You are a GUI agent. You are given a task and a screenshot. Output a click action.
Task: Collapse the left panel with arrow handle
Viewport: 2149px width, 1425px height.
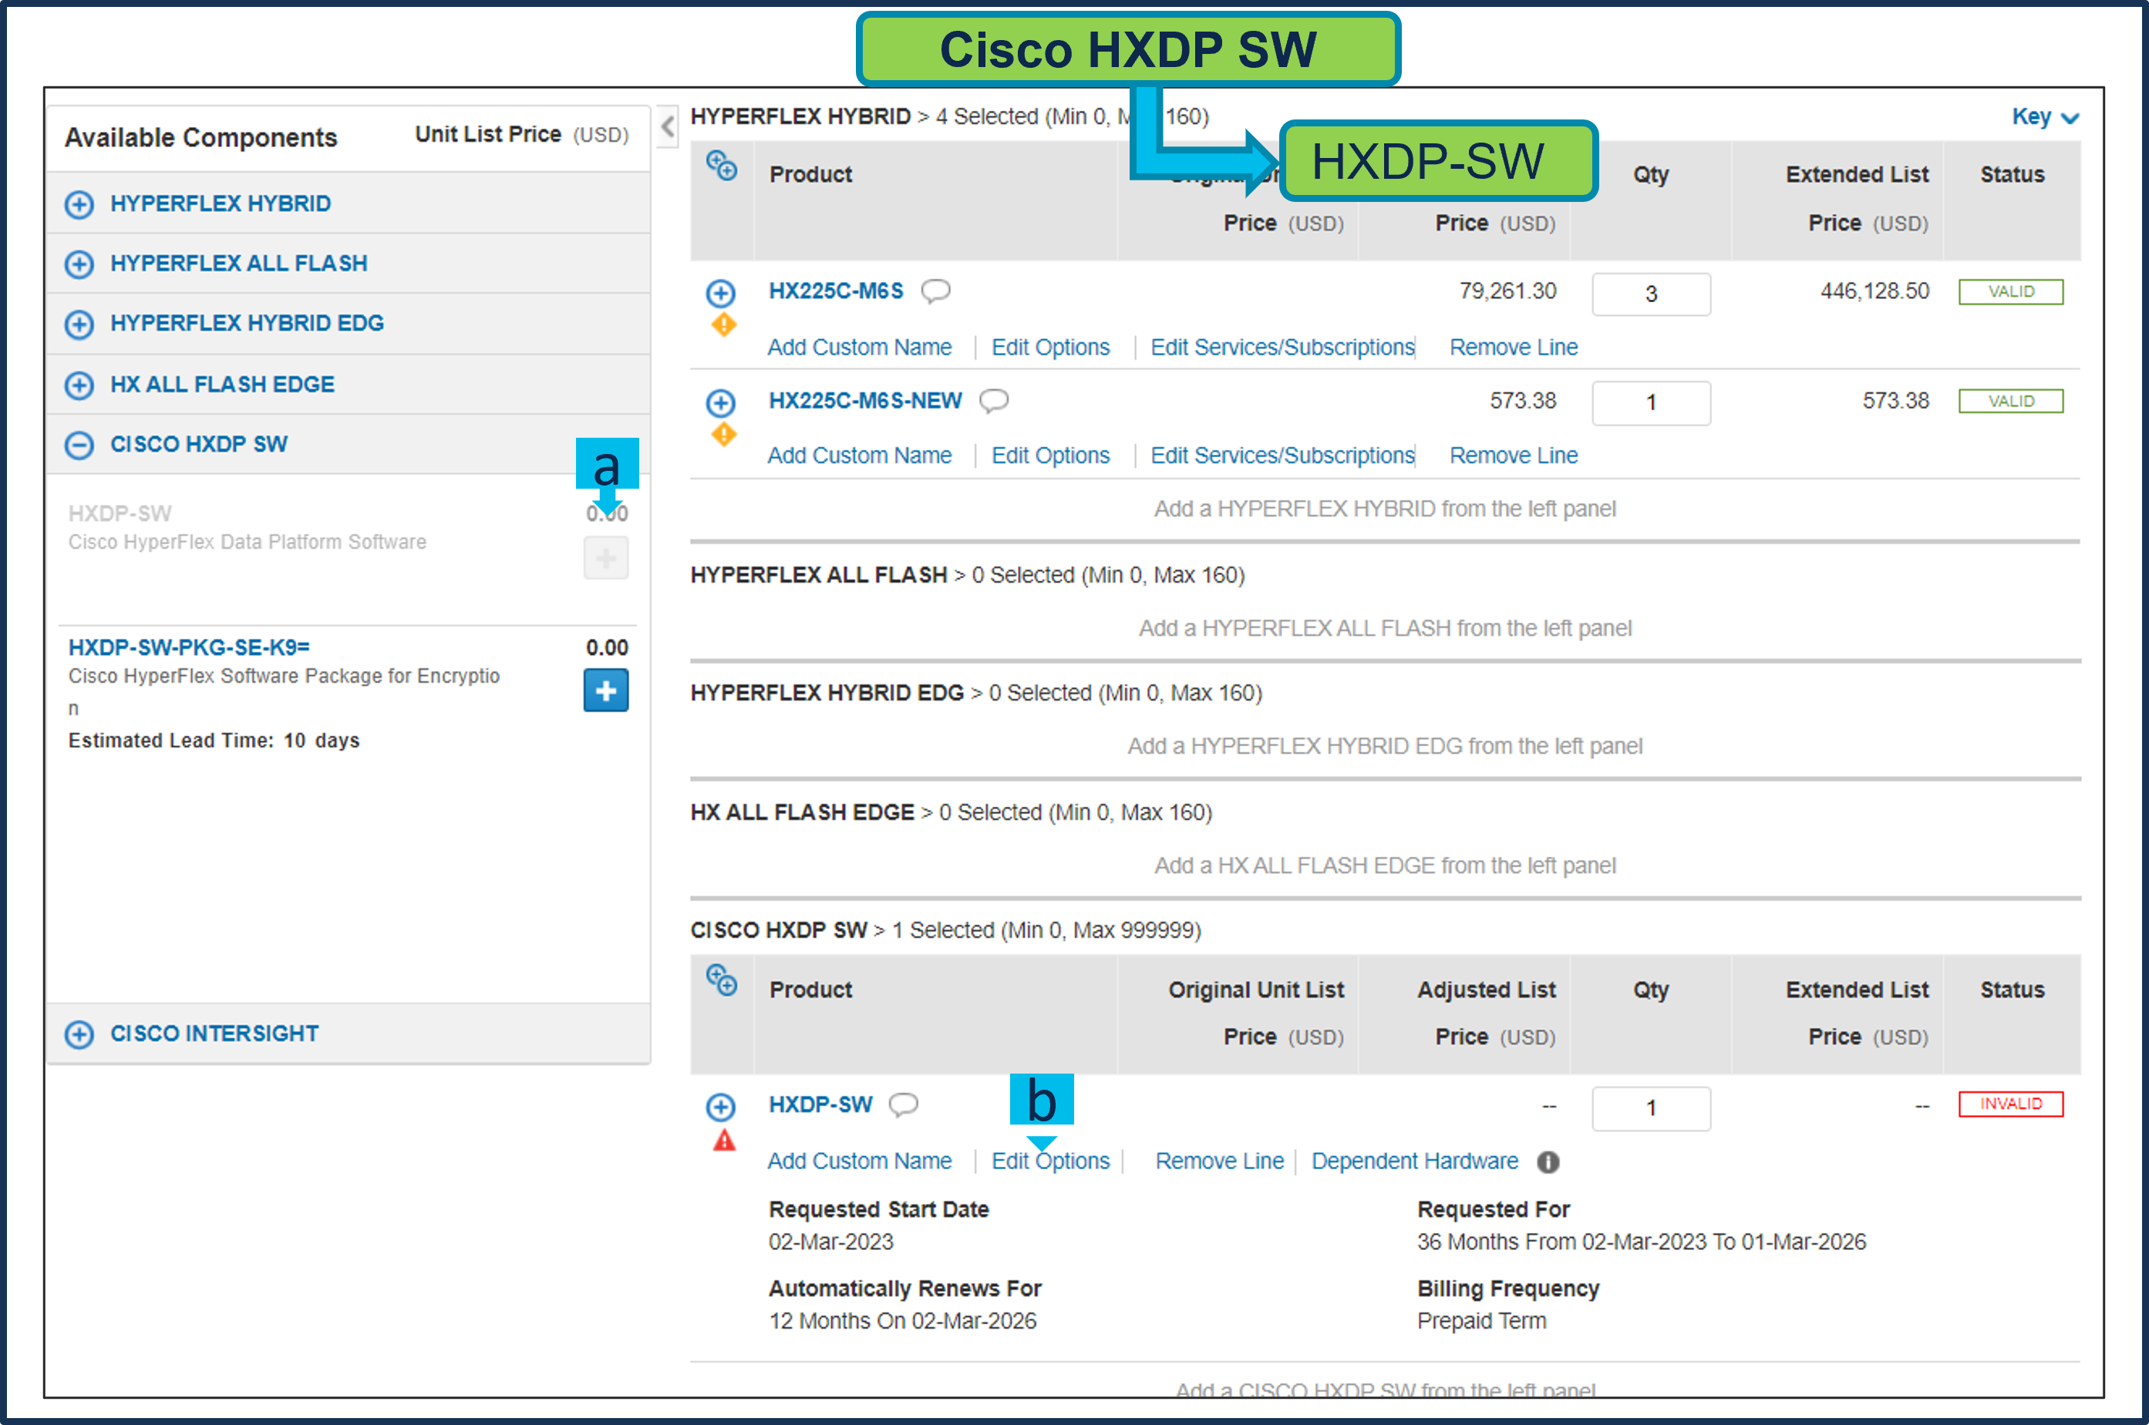(x=669, y=126)
